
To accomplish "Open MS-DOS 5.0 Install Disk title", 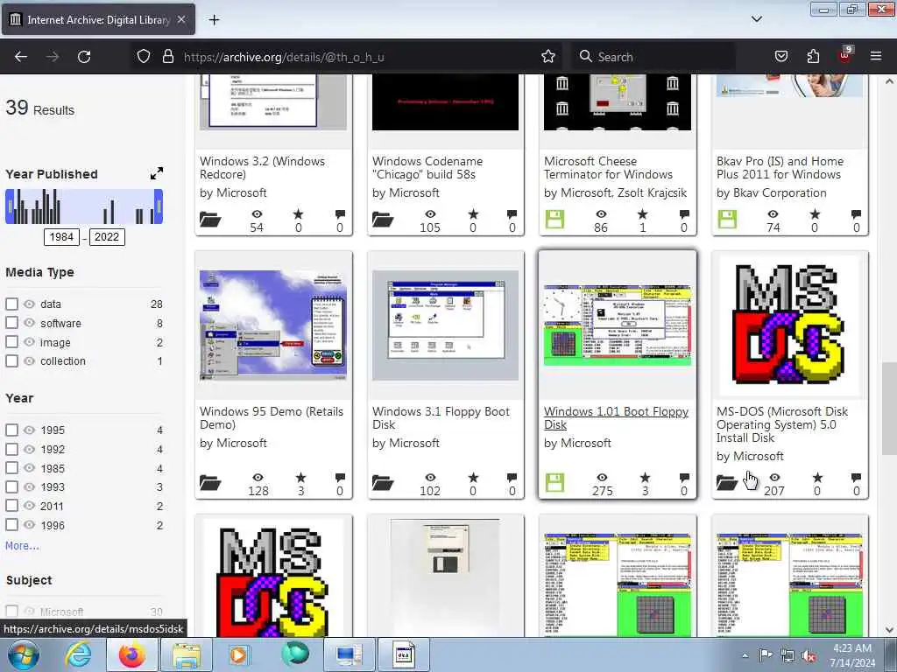I will click(x=782, y=424).
